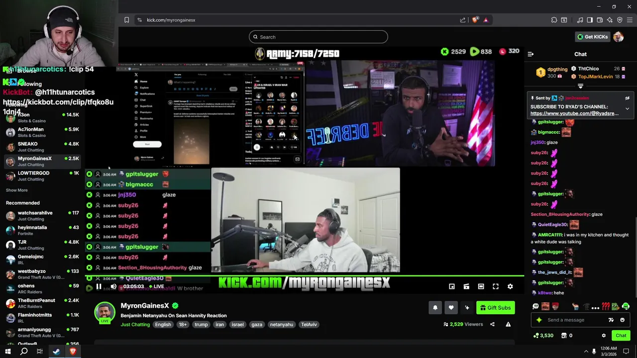Click the browser share page icon

pos(463,20)
